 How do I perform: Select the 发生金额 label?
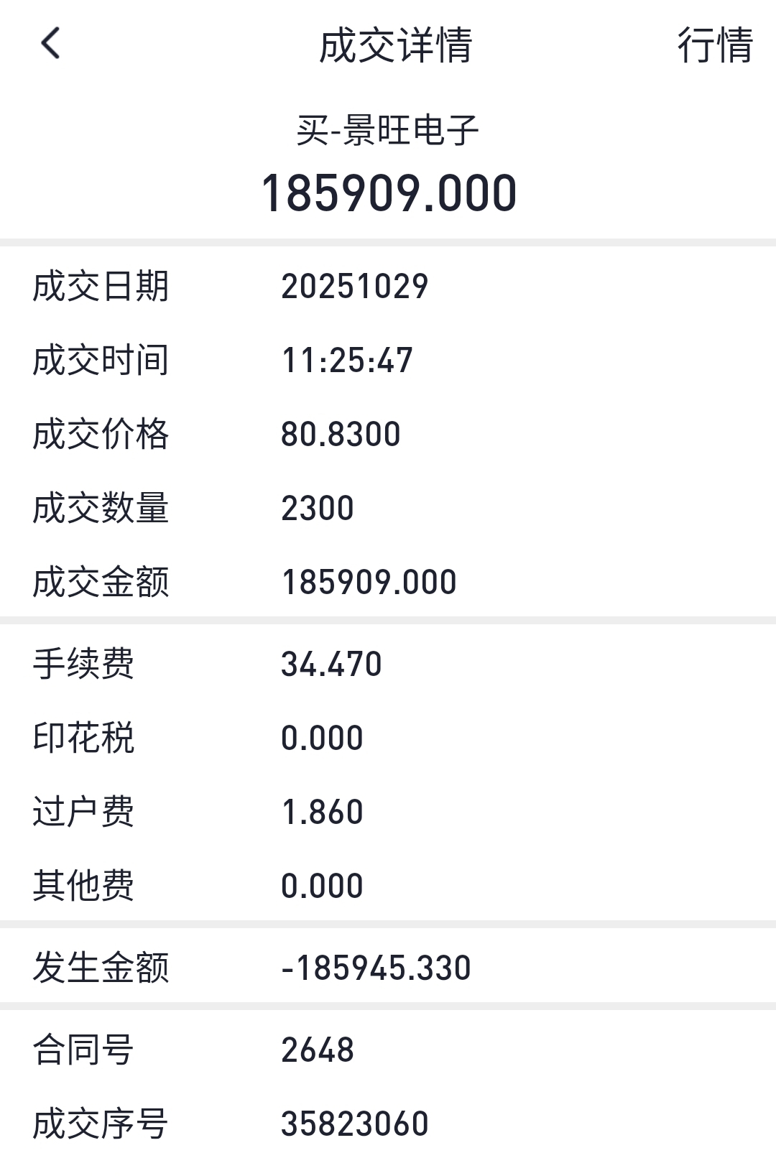pos(101,968)
